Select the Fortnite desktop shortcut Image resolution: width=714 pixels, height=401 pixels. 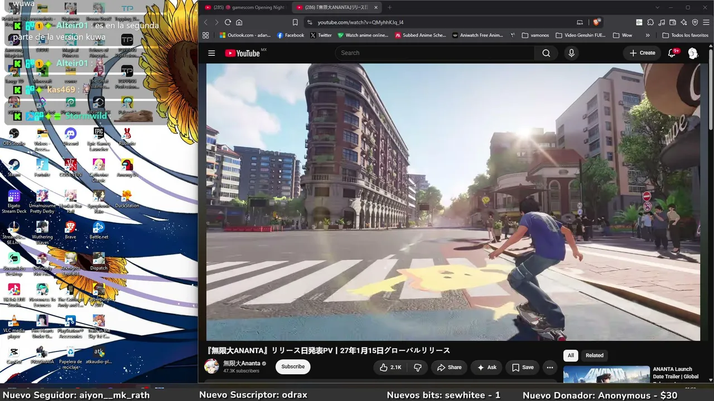(x=42, y=168)
